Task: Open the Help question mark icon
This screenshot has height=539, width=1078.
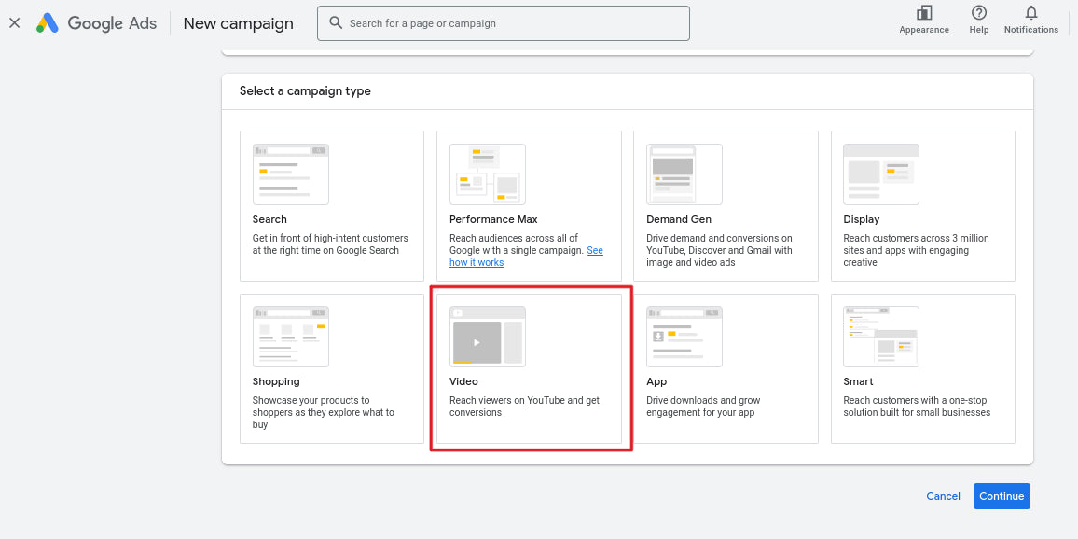Action: tap(979, 13)
